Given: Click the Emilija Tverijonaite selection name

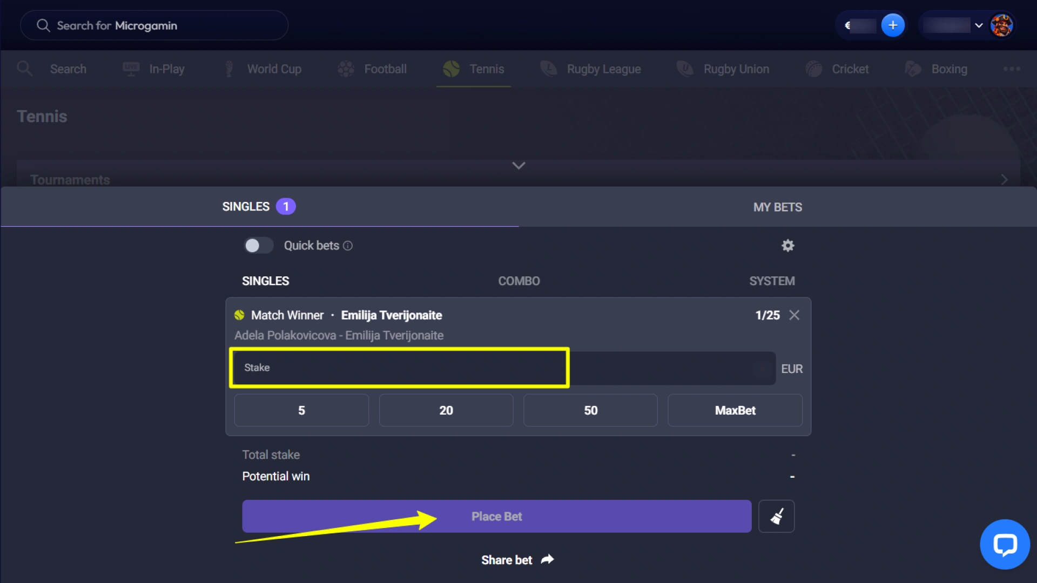Looking at the screenshot, I should 392,315.
